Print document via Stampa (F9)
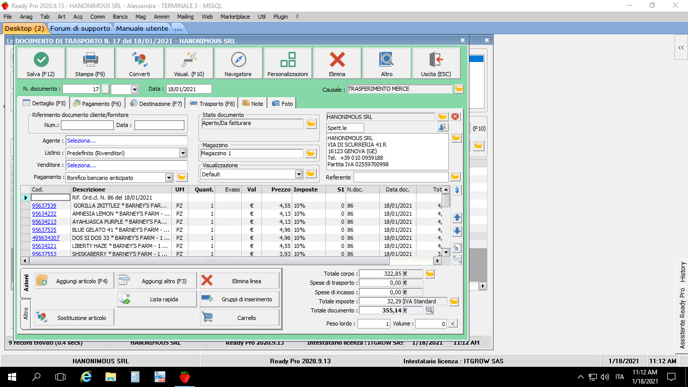Screen dimensions: 688x387 [x=91, y=63]
